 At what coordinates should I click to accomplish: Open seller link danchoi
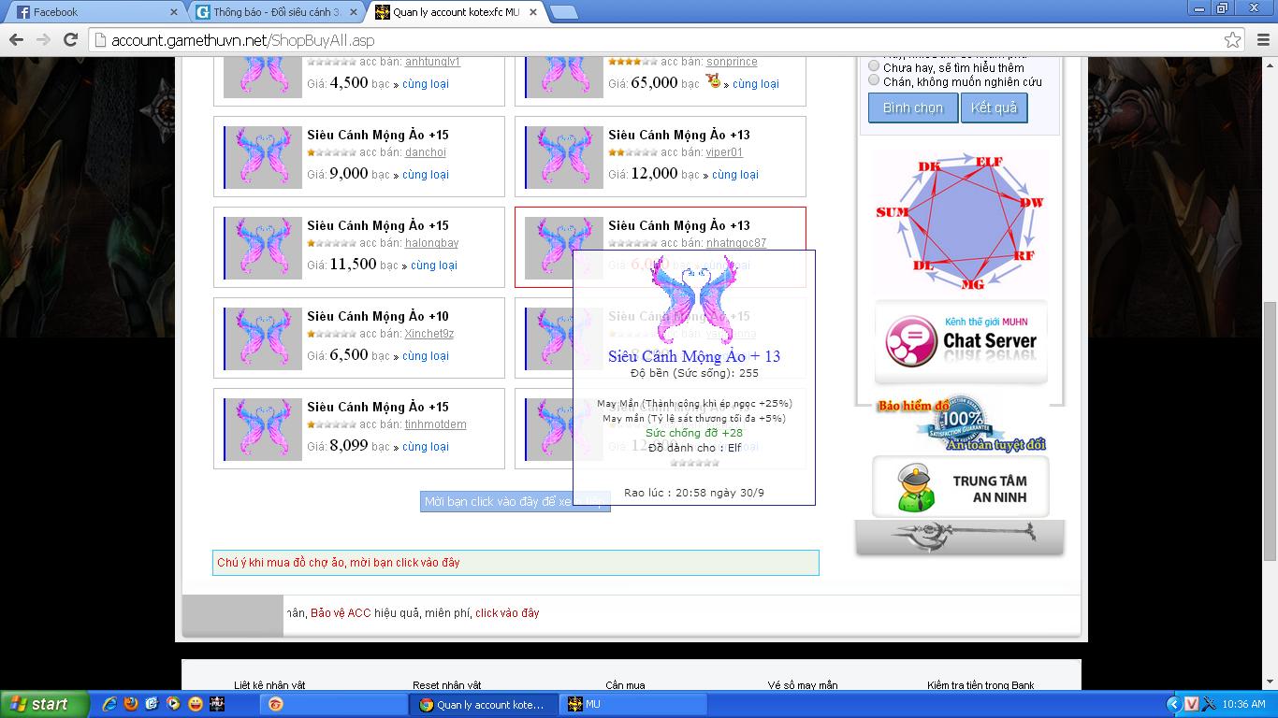pyautogui.click(x=426, y=152)
